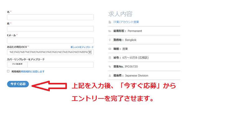Click the document icon beside job title
The image size is (239, 119).
[x=110, y=22]
